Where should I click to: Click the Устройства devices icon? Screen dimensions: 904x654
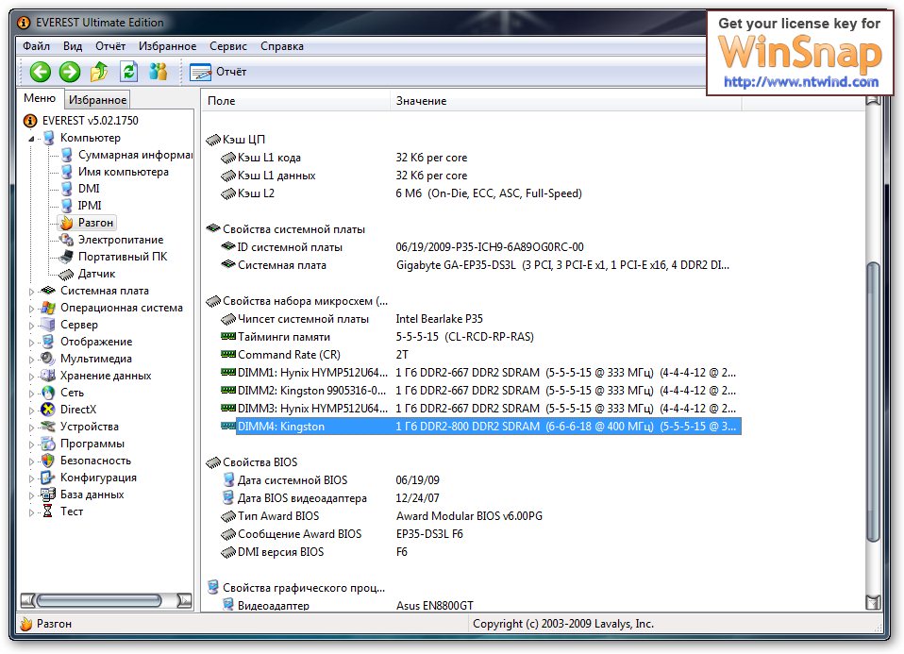[x=48, y=427]
